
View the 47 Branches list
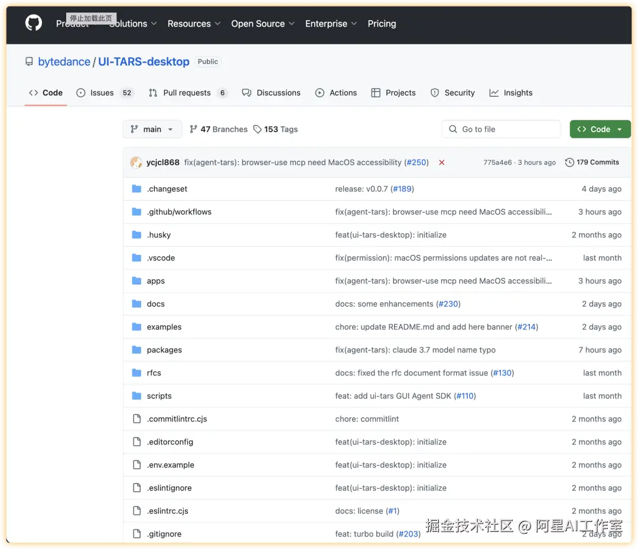point(219,129)
